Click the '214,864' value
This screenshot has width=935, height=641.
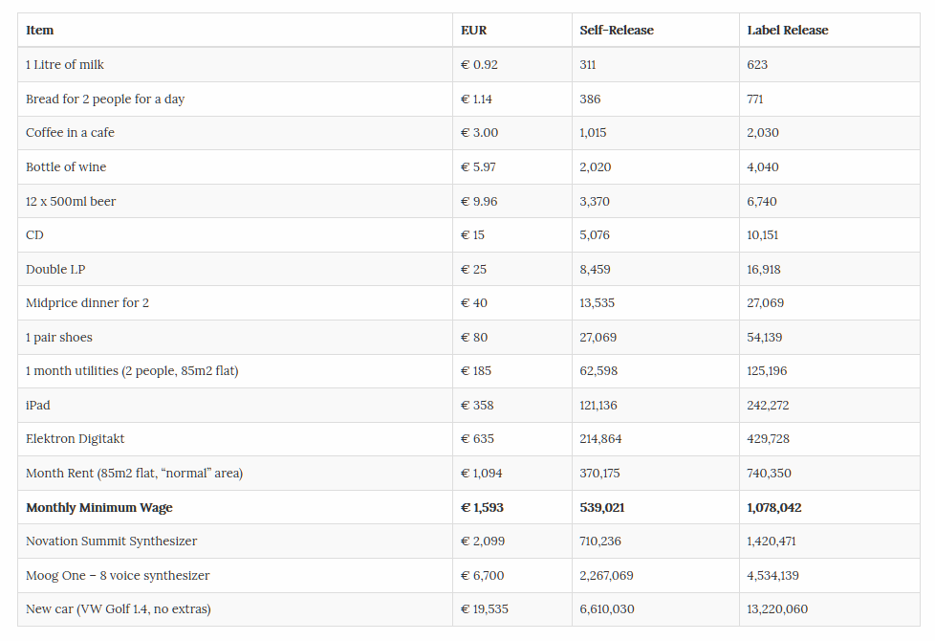[x=600, y=439]
